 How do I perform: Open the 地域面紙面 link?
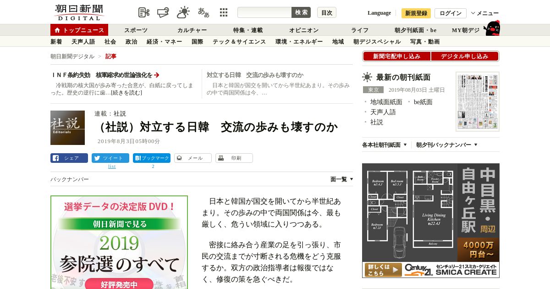pos(386,102)
